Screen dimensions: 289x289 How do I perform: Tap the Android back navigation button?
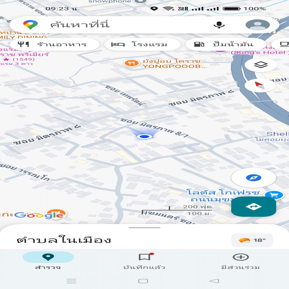tap(214, 281)
